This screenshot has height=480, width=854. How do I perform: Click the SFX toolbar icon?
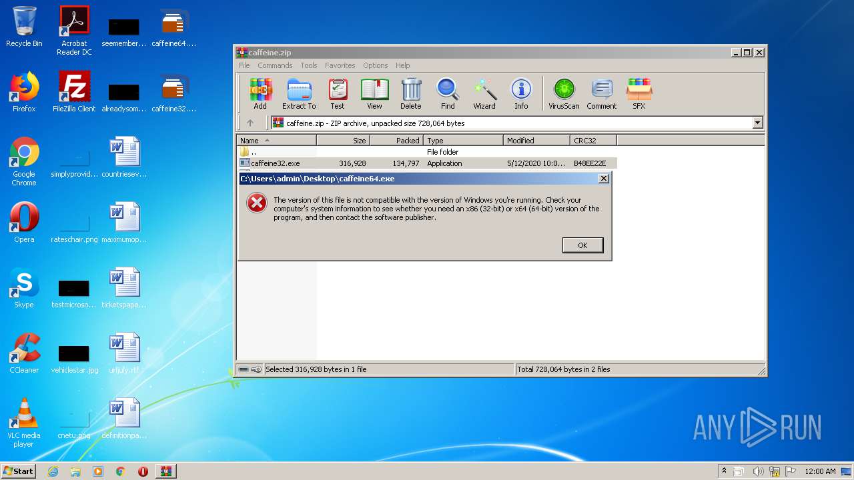pos(638,94)
